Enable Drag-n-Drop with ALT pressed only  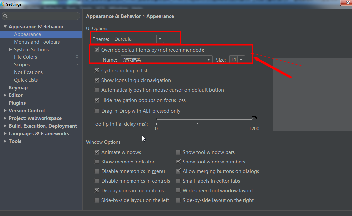pos(97,111)
